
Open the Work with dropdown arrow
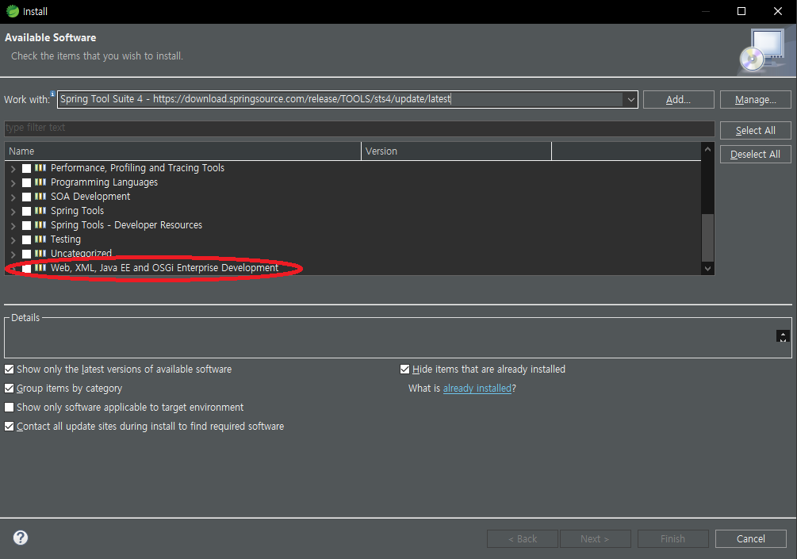(x=630, y=100)
